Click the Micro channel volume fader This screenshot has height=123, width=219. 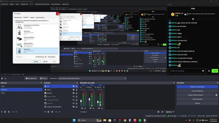coord(89,99)
